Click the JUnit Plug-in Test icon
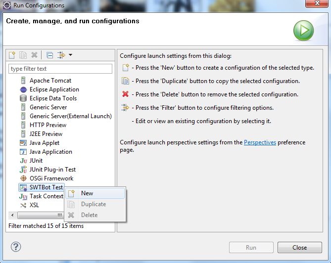331x263 pixels. 23,170
